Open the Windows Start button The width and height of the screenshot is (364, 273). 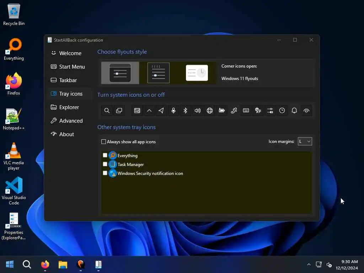(x=10, y=264)
